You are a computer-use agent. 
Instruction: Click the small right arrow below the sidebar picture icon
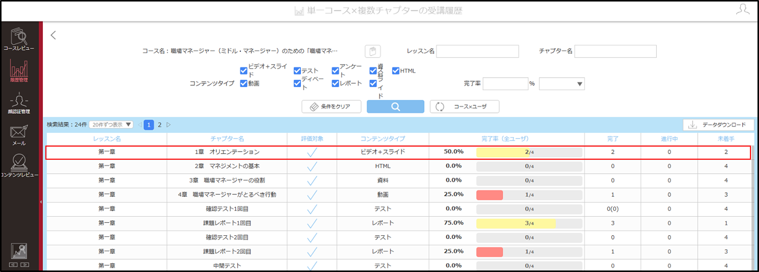tap(24, 264)
